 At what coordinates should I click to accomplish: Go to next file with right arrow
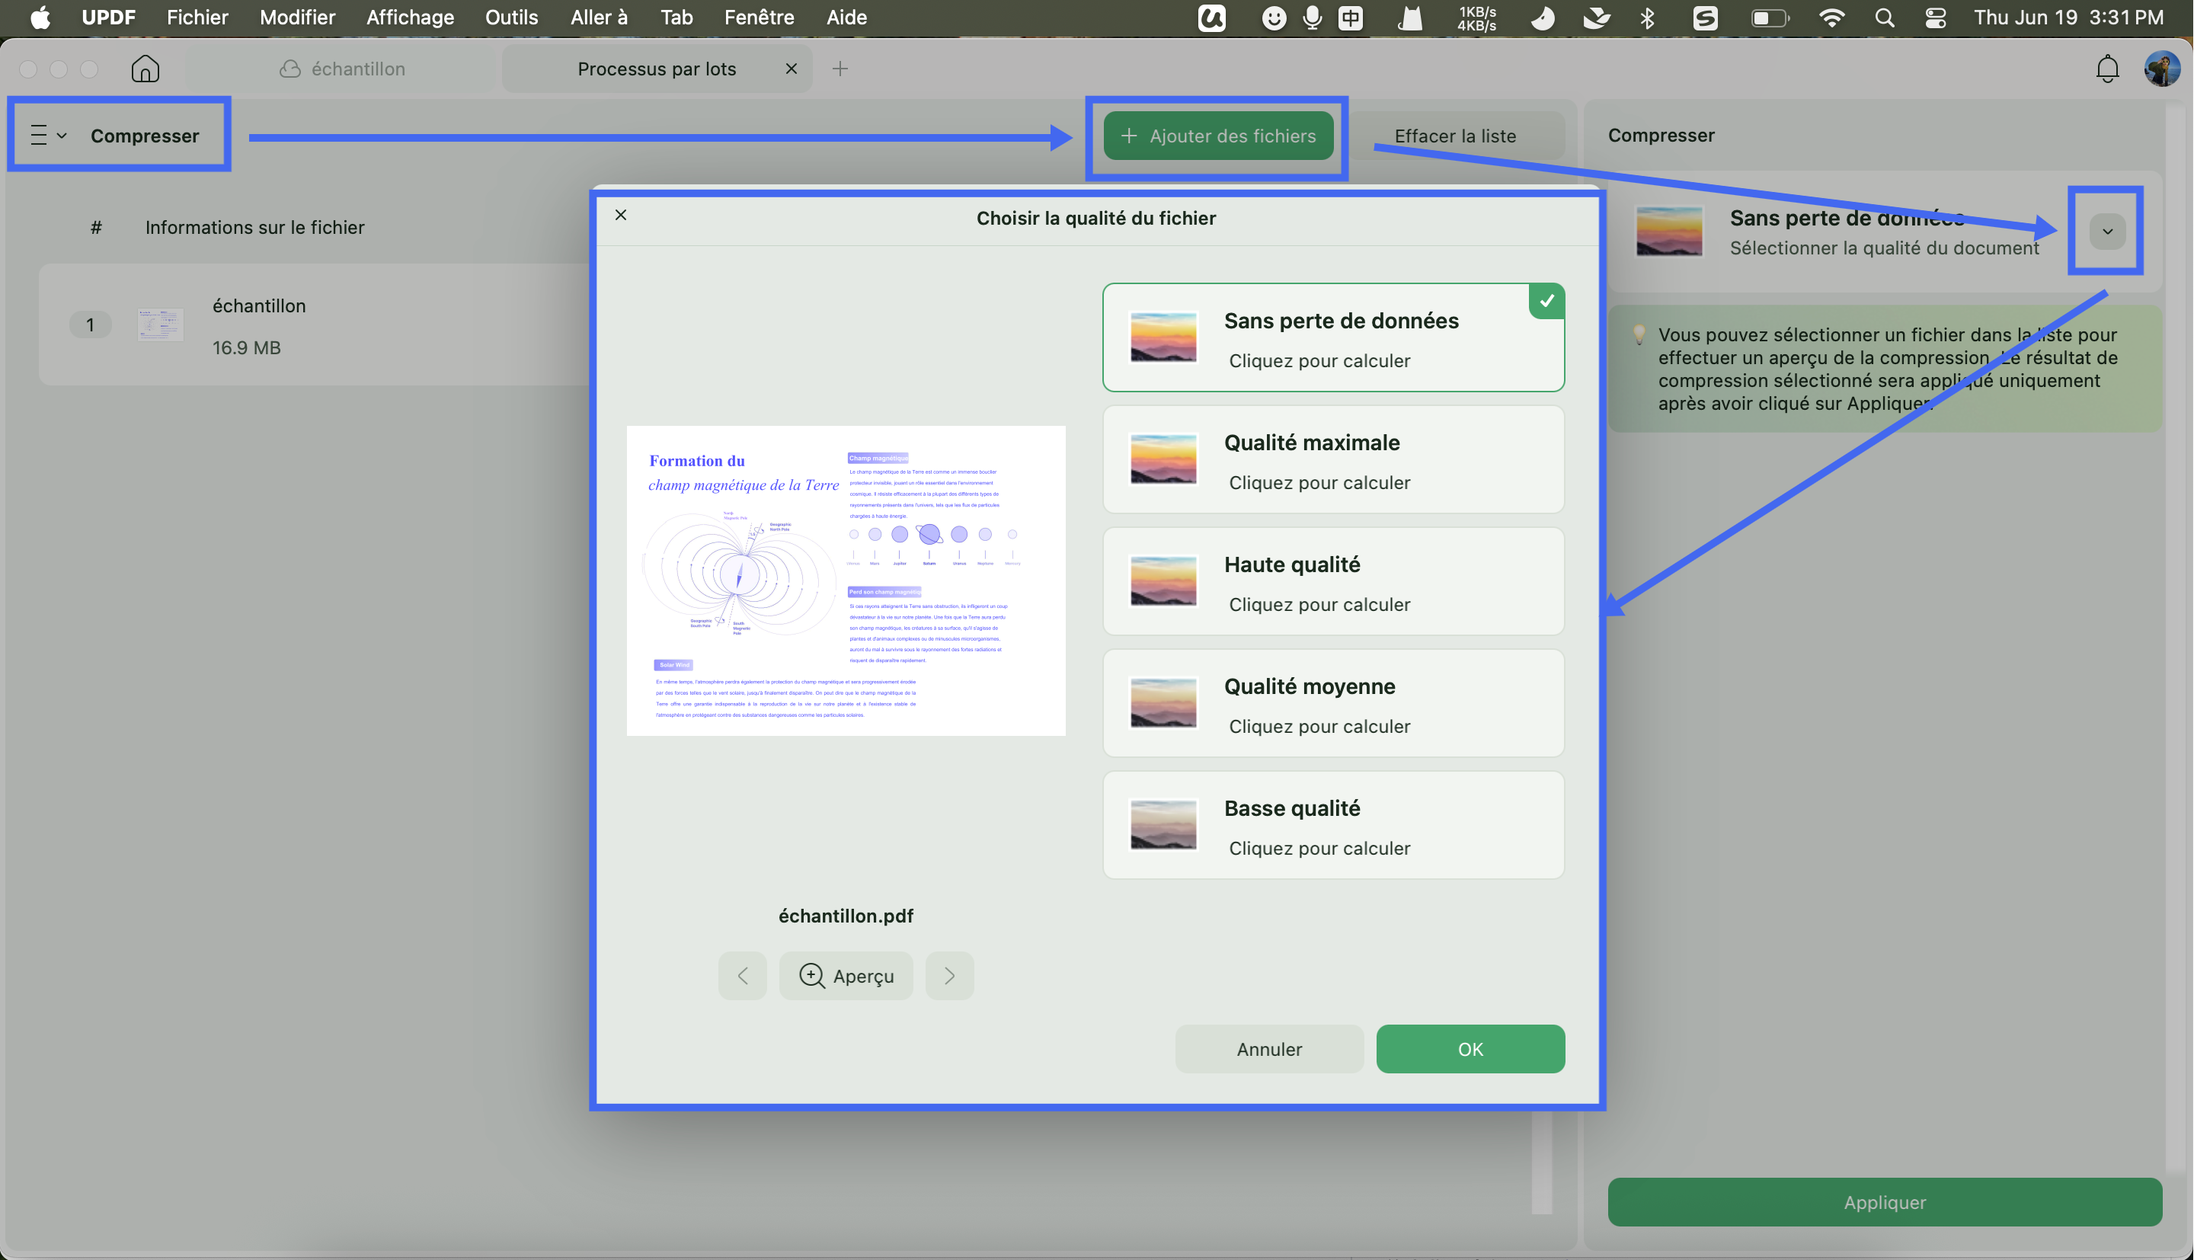pos(949,975)
